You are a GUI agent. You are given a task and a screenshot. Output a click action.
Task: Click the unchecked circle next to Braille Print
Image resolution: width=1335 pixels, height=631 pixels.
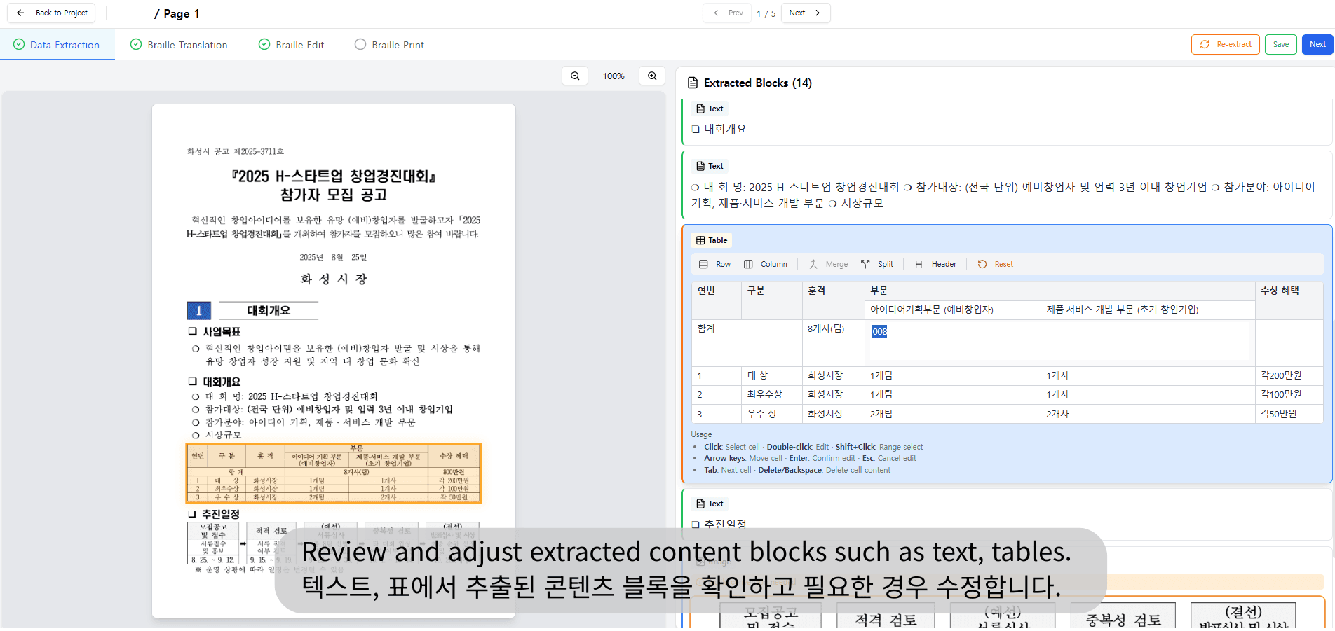click(360, 44)
